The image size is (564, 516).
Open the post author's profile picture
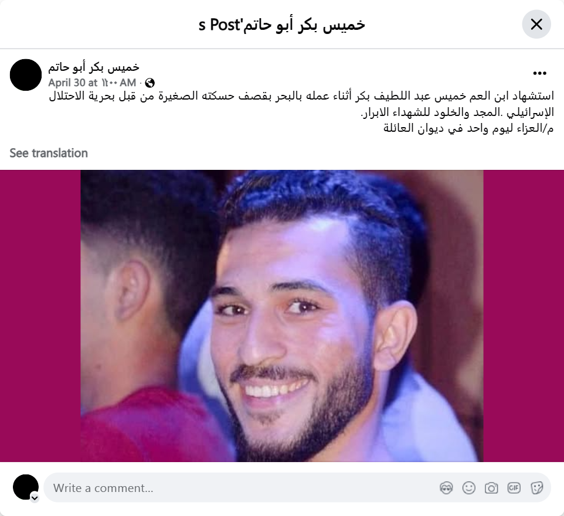pyautogui.click(x=26, y=75)
